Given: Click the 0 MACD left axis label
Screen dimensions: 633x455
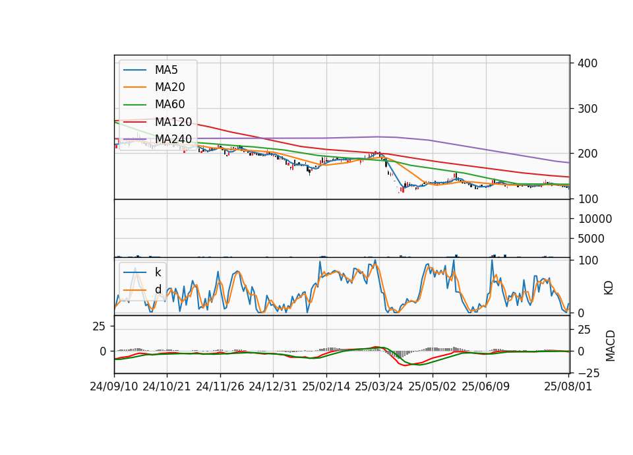Looking at the screenshot, I should click(103, 351).
